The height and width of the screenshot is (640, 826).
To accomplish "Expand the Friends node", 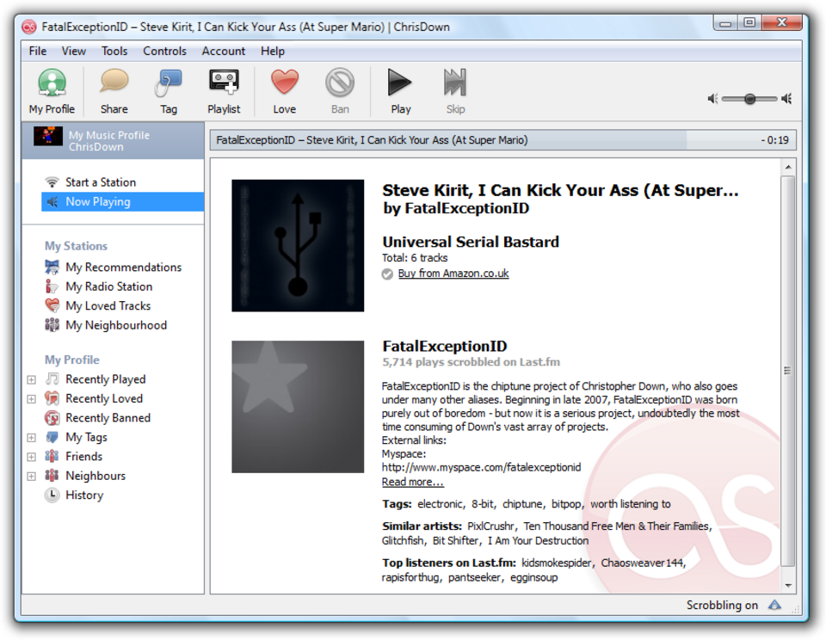I will [x=32, y=458].
